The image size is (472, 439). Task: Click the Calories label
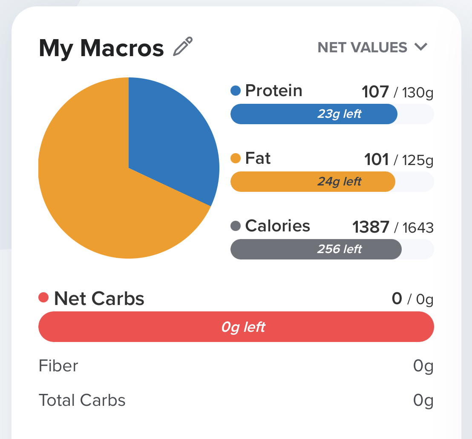coord(277,226)
